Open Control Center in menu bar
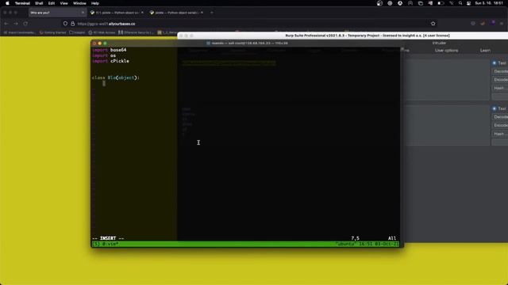The width and height of the screenshot is (508, 285). [x=469, y=3]
